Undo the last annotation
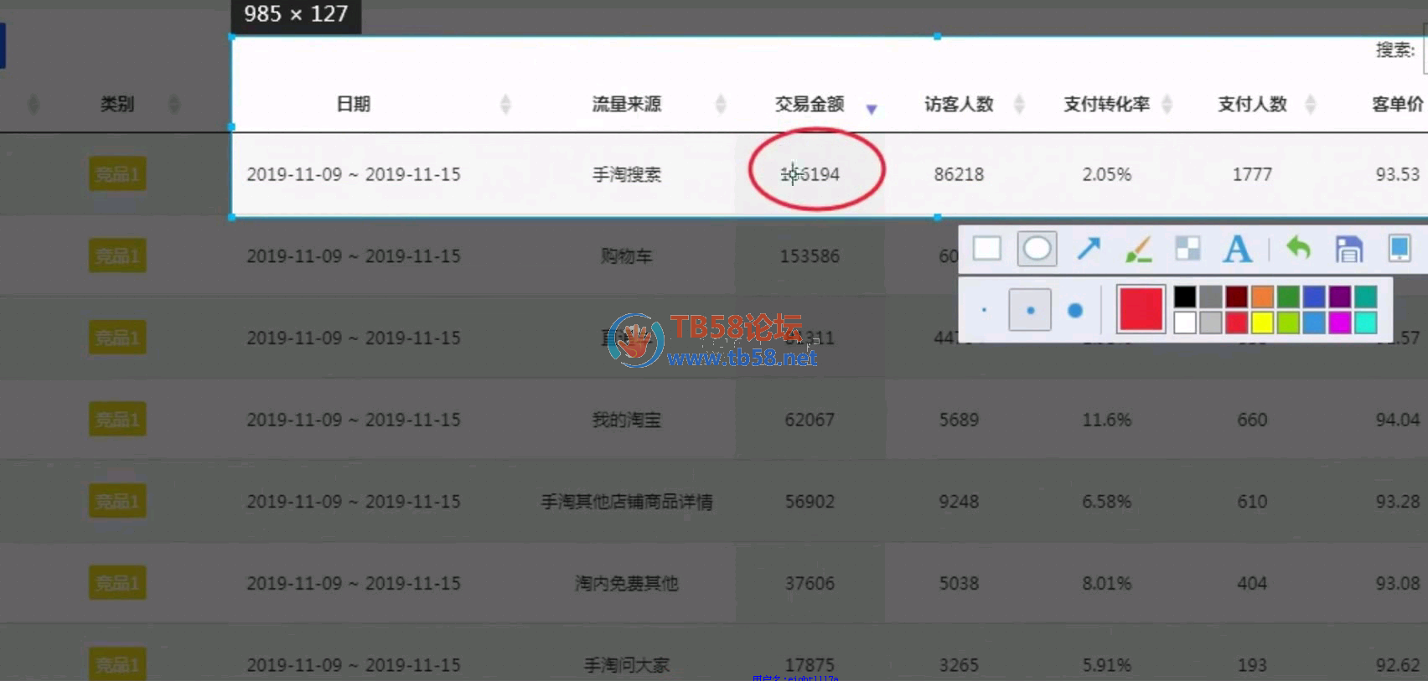The height and width of the screenshot is (681, 1428). [x=1298, y=249]
